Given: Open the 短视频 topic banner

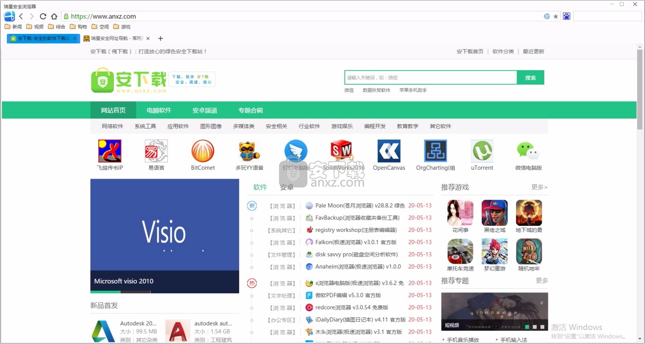Looking at the screenshot, I should 495,312.
